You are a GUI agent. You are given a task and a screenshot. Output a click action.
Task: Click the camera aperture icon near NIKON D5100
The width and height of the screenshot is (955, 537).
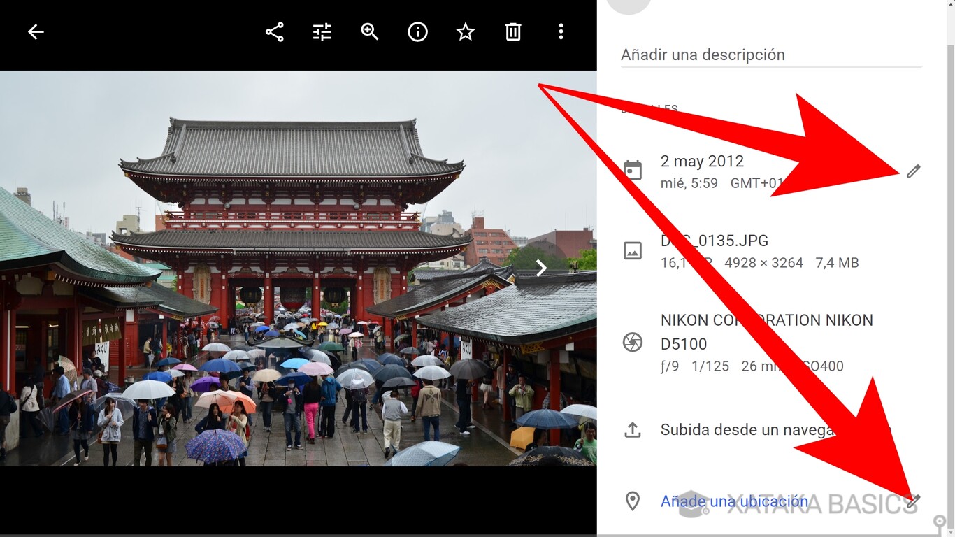(x=633, y=342)
